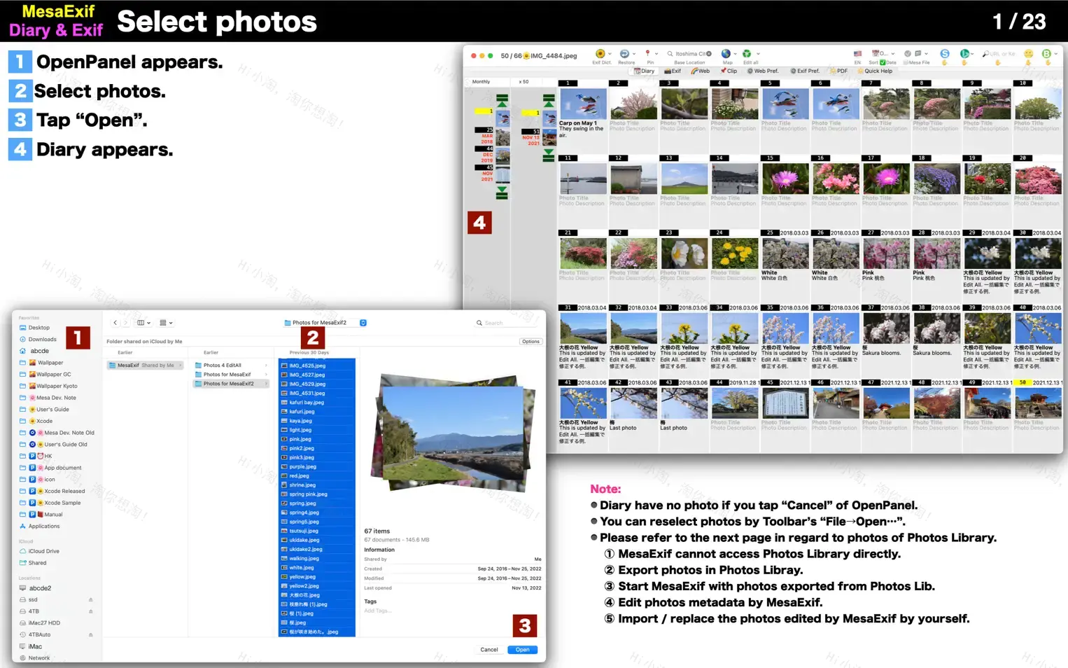Enable the Date checkbox
Screen dimensions: 1068x668
point(883,62)
